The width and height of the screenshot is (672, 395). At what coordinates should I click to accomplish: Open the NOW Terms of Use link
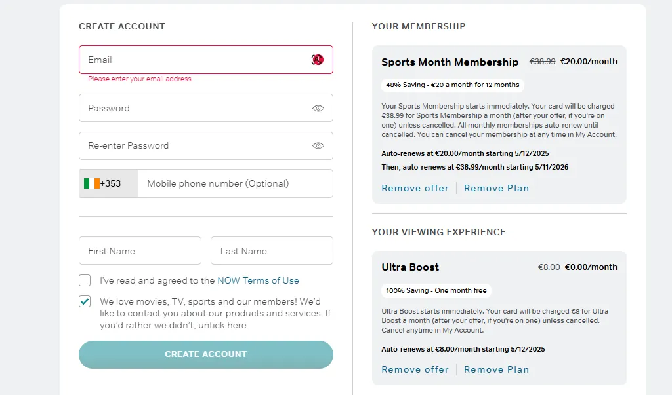click(x=258, y=280)
